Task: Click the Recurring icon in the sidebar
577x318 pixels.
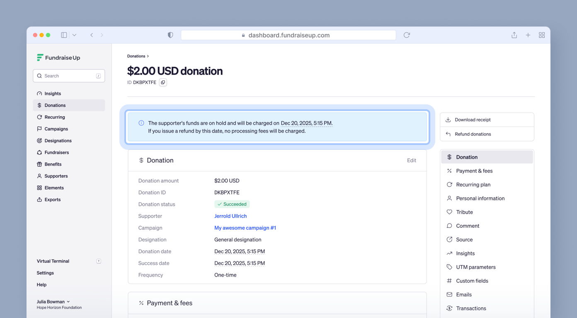Action: tap(39, 117)
